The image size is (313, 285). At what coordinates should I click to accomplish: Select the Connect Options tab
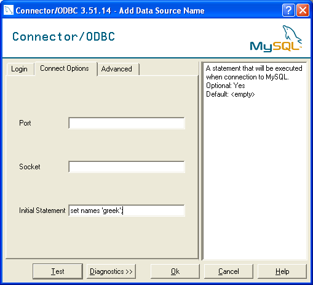(65, 68)
